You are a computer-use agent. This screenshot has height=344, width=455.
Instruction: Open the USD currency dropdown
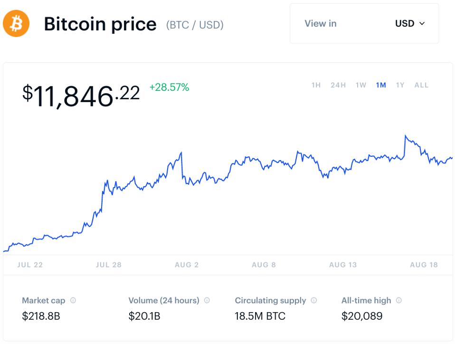409,23
